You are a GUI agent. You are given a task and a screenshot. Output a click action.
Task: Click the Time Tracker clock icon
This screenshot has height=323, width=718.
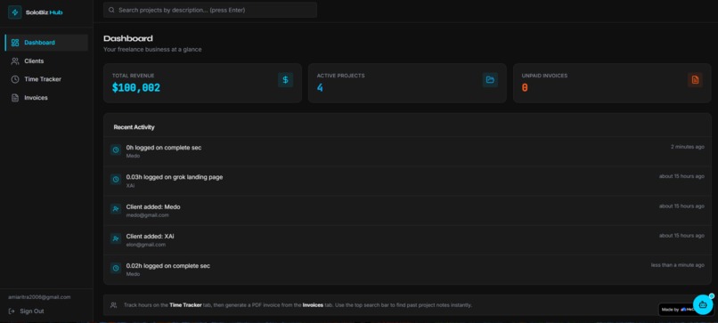14,79
